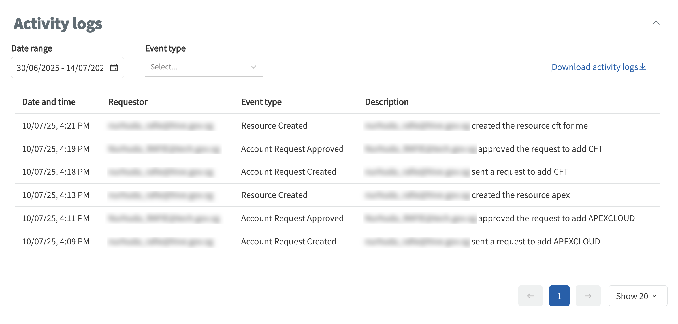Select page 1 in pagination
Viewport: 678px width, 324px height.
tap(559, 296)
